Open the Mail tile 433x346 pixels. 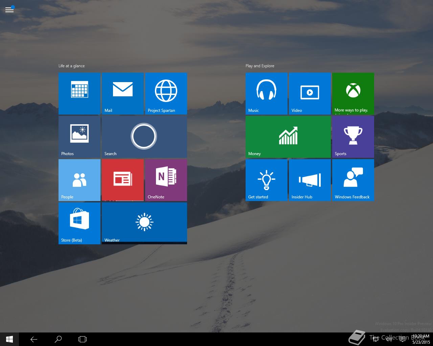click(123, 94)
